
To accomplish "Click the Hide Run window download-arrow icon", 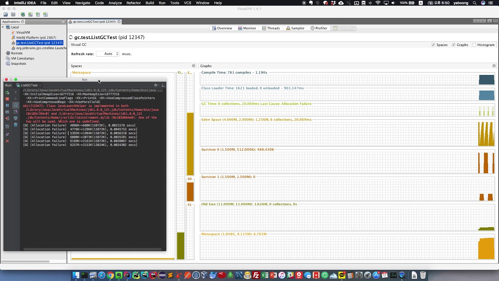I will (x=163, y=85).
